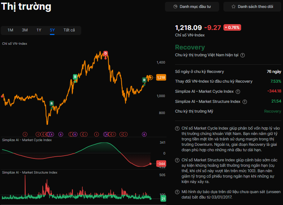Open info icon next to Market Structure Index row
The width and height of the screenshot is (283, 205).
(245, 102)
